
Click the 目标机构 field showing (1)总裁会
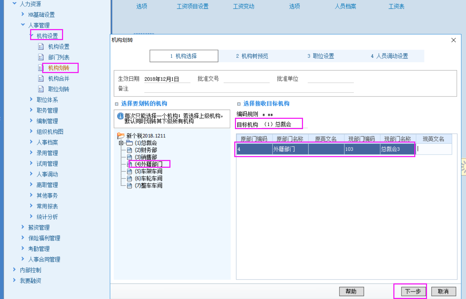285,124
